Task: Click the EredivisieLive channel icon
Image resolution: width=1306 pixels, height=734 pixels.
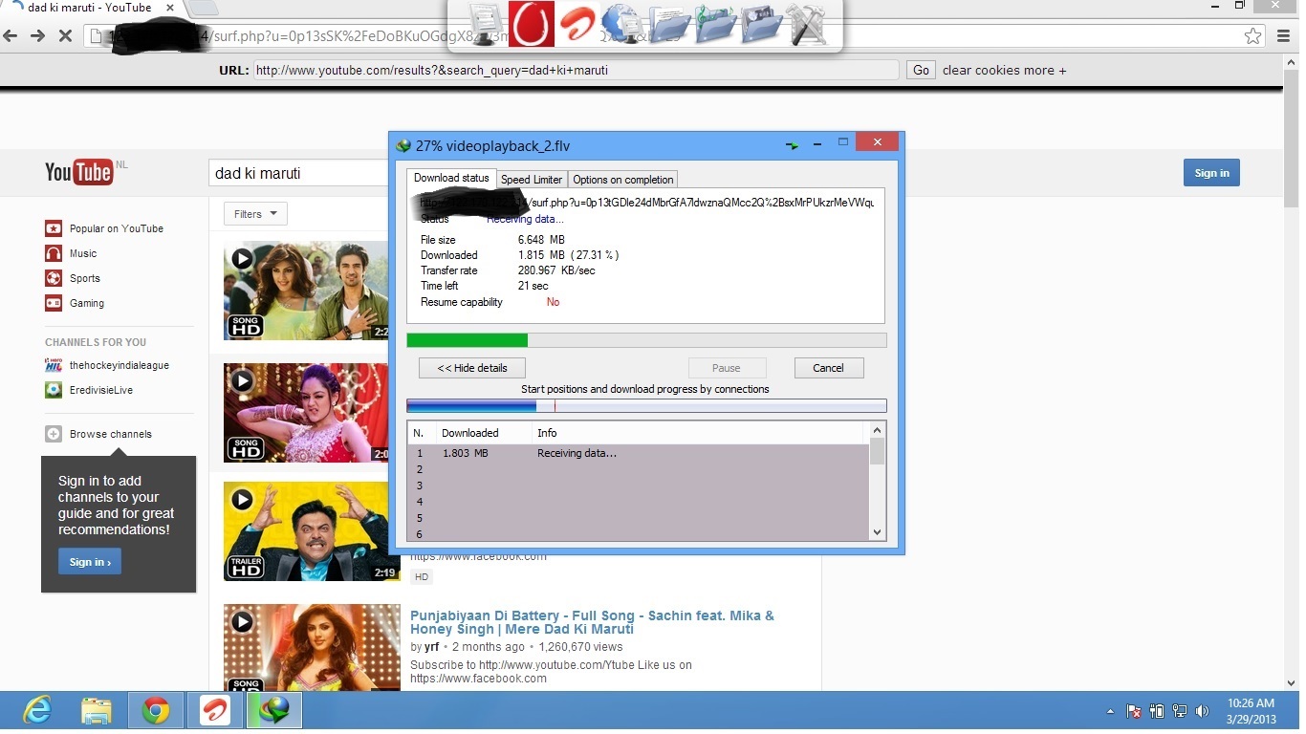Action: (54, 390)
